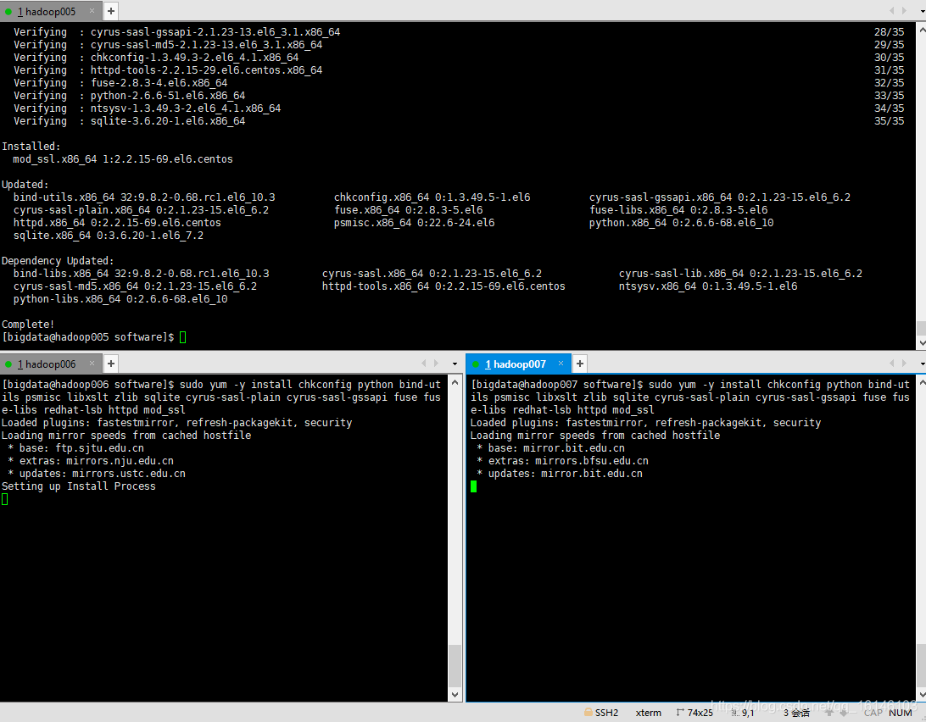Screen dimensions: 926x722
Task: Click scrollbar thumb in hadoop005 terminal
Action: [921, 328]
